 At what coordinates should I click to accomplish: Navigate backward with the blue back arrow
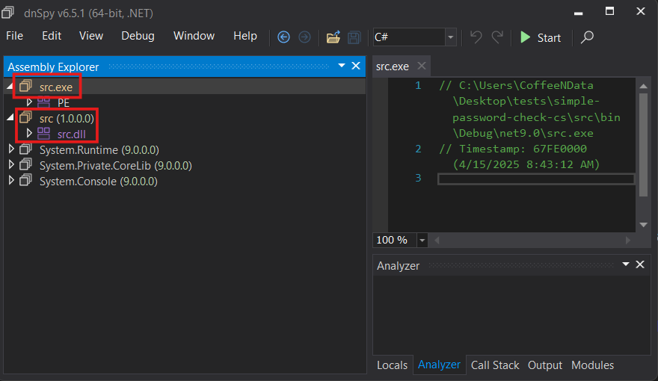tap(283, 37)
